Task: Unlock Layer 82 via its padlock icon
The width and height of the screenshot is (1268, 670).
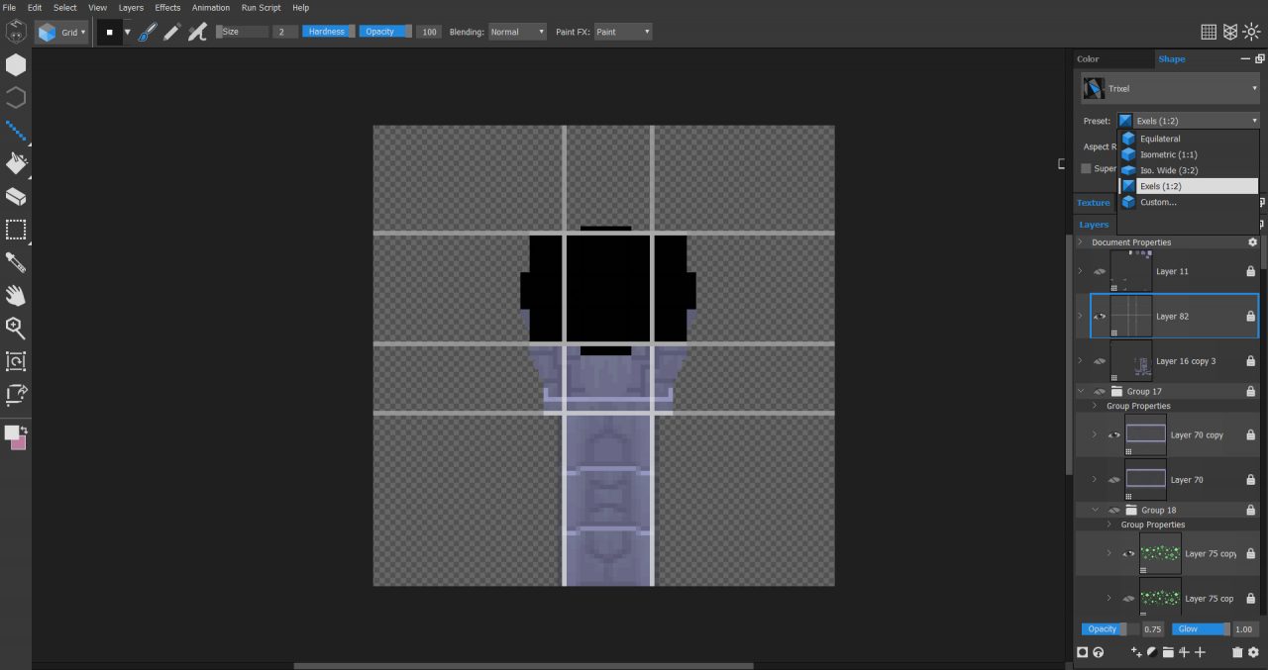Action: 1250,316
